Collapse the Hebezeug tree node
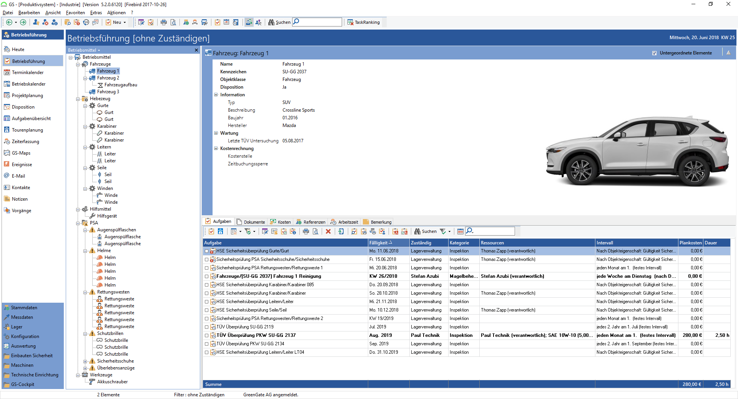Screen dimensions: 738x399 78,99
